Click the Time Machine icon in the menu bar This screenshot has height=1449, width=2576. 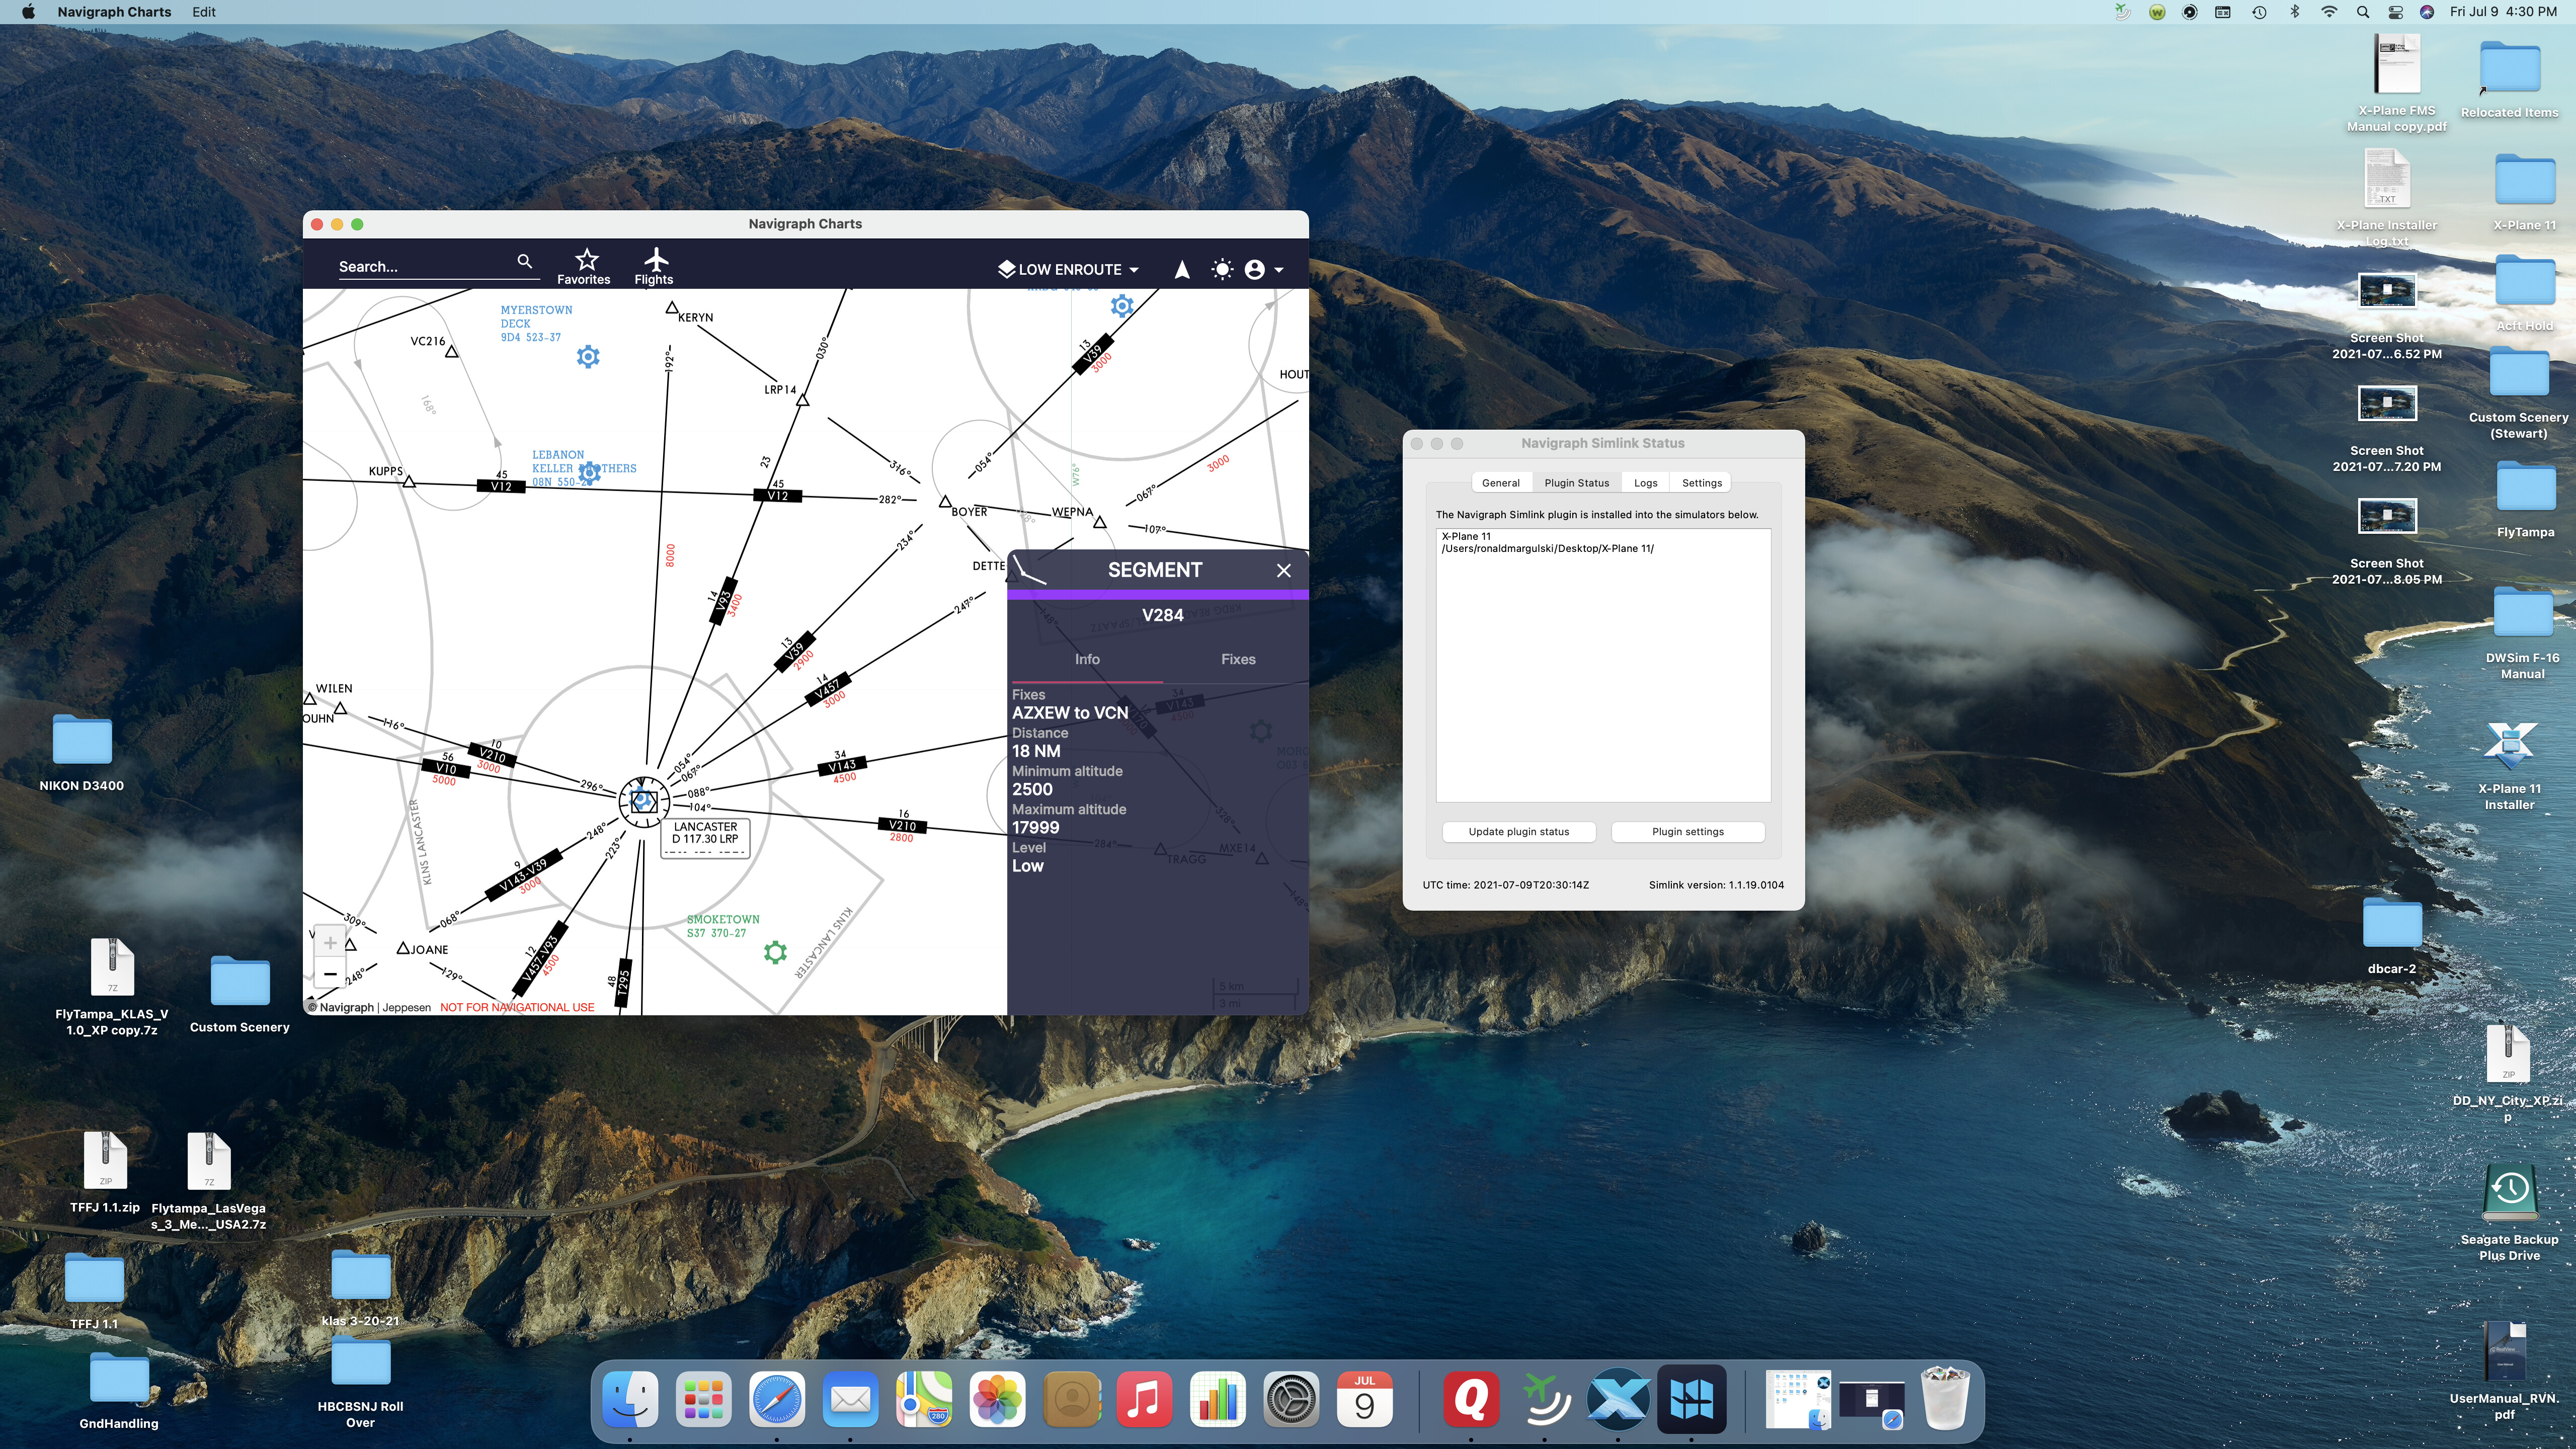2259,12
